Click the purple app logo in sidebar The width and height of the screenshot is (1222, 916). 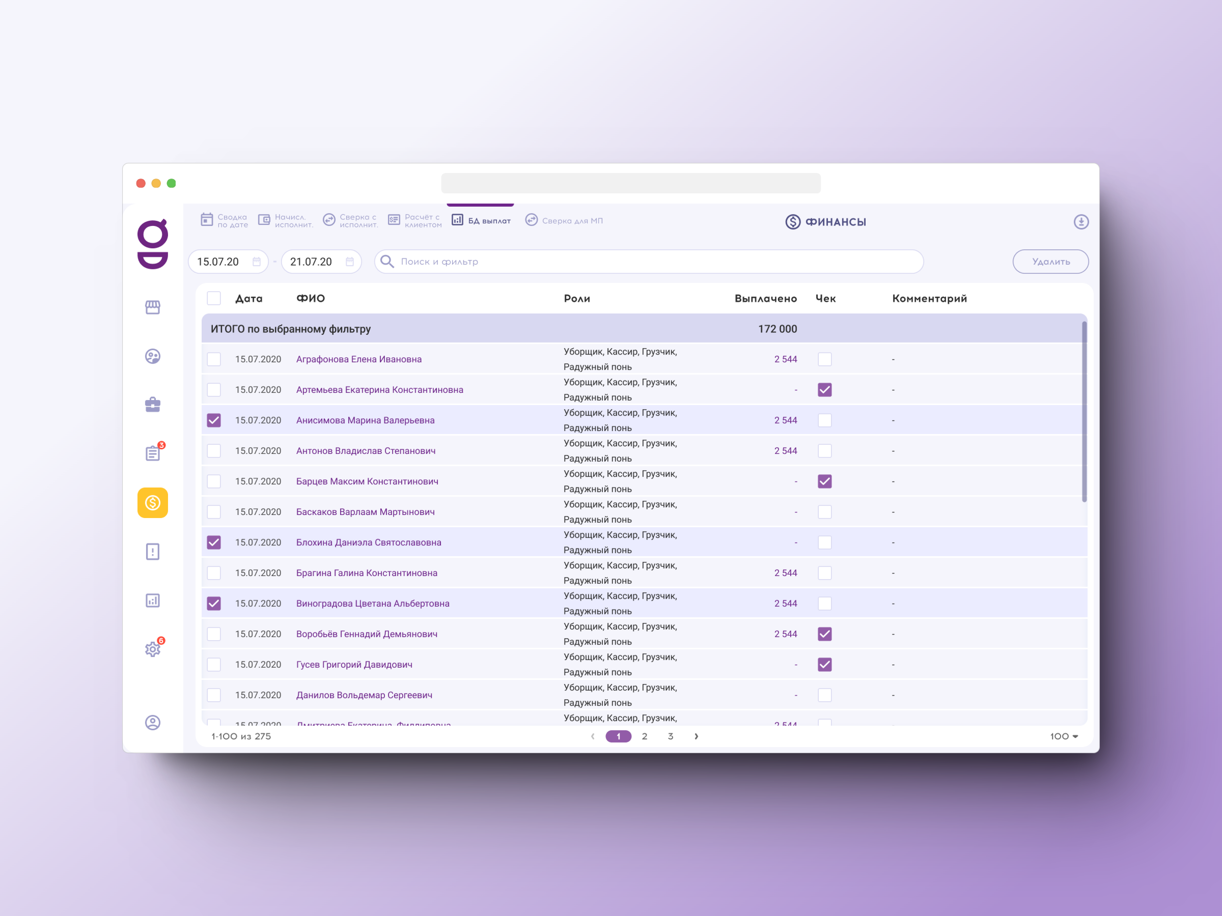152,244
